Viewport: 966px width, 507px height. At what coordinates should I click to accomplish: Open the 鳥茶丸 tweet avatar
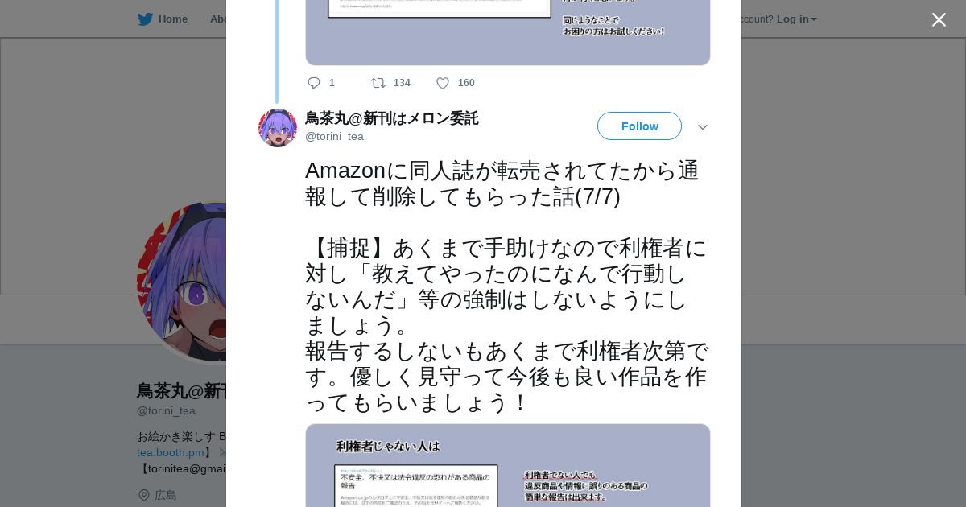[278, 128]
